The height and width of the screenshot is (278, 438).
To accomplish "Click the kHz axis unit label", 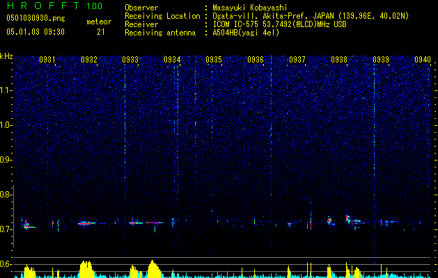I will [x=6, y=56].
